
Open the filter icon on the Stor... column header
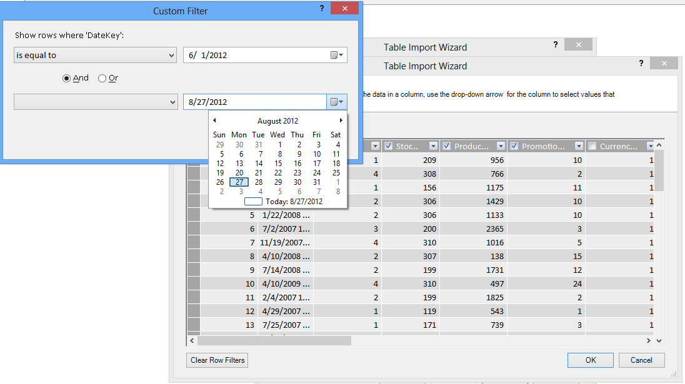pyautogui.click(x=433, y=145)
